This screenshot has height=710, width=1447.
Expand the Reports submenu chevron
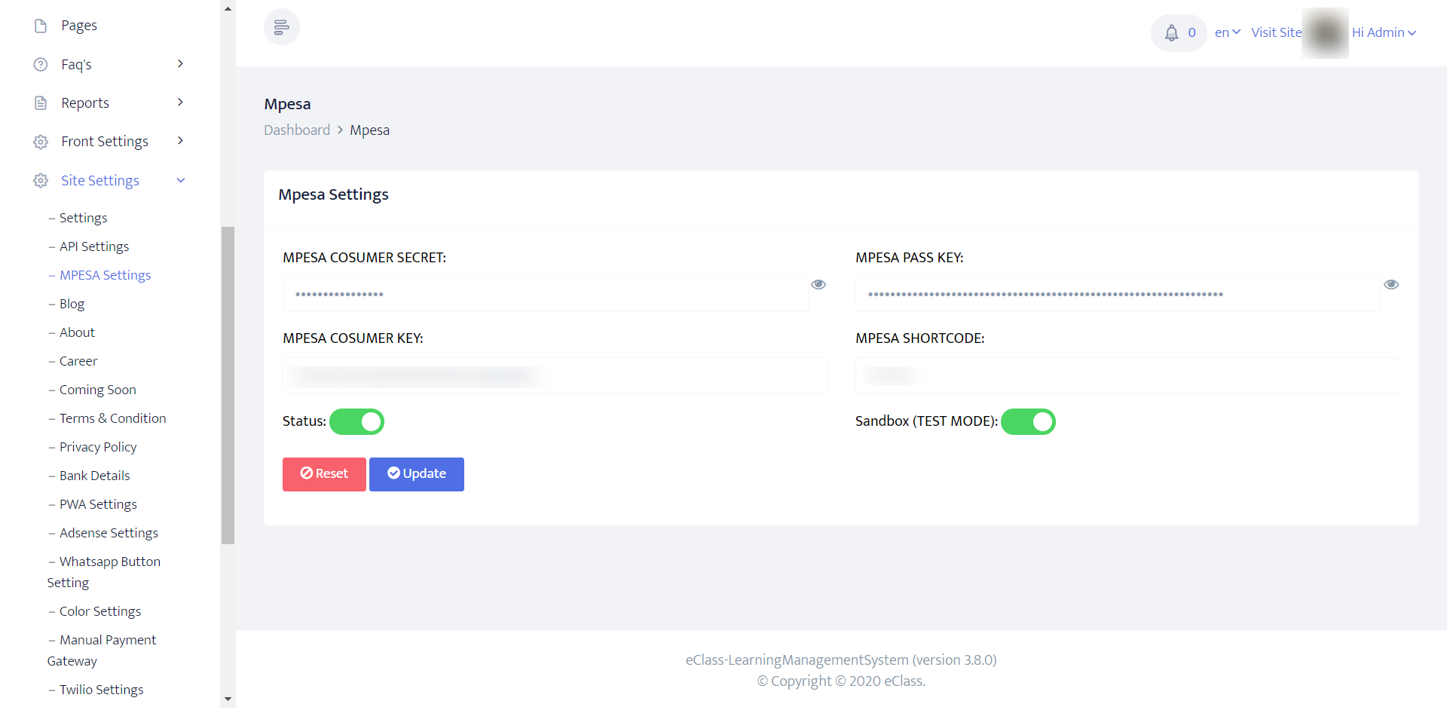coord(180,103)
